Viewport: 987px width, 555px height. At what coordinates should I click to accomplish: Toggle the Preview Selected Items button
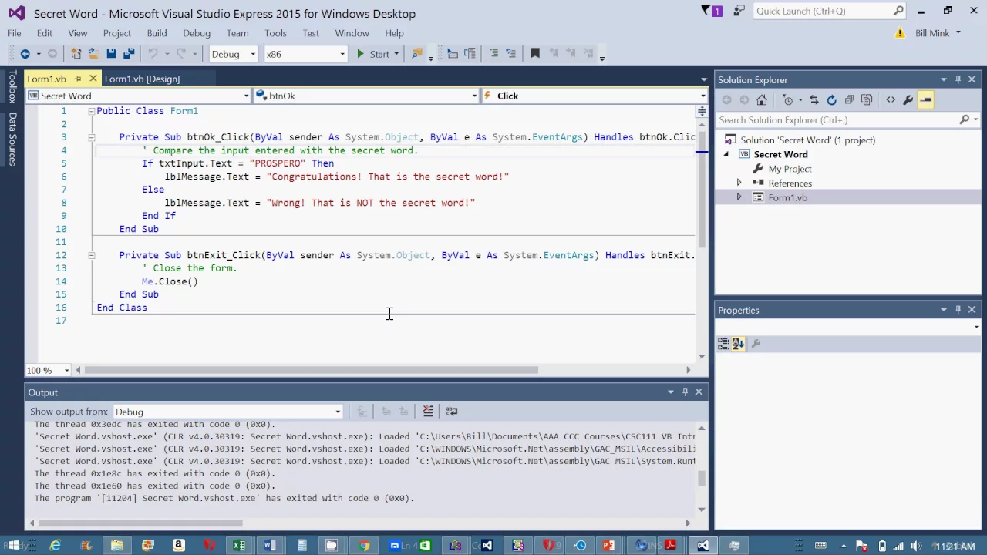tap(926, 100)
